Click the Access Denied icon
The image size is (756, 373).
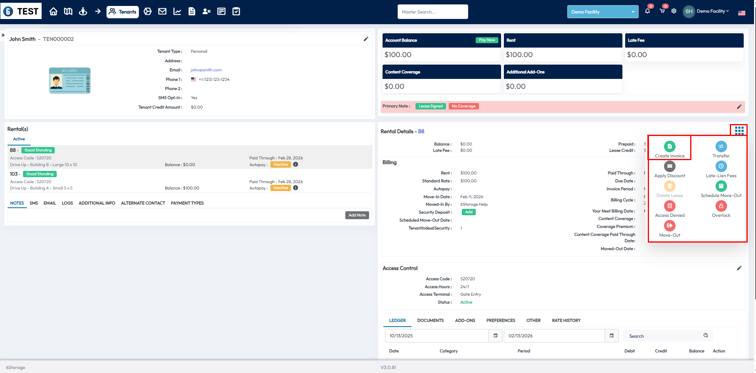(x=670, y=206)
